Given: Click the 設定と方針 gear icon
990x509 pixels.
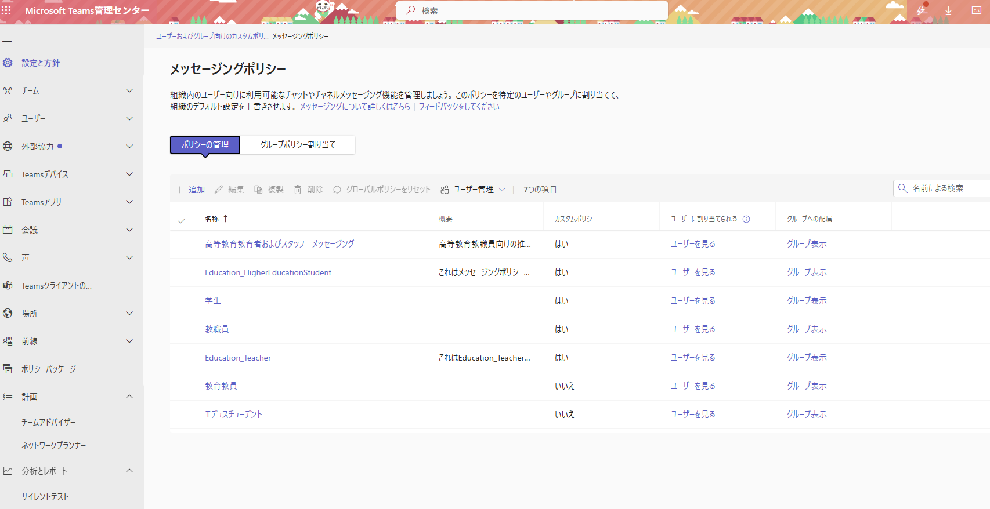Looking at the screenshot, I should click(8, 63).
